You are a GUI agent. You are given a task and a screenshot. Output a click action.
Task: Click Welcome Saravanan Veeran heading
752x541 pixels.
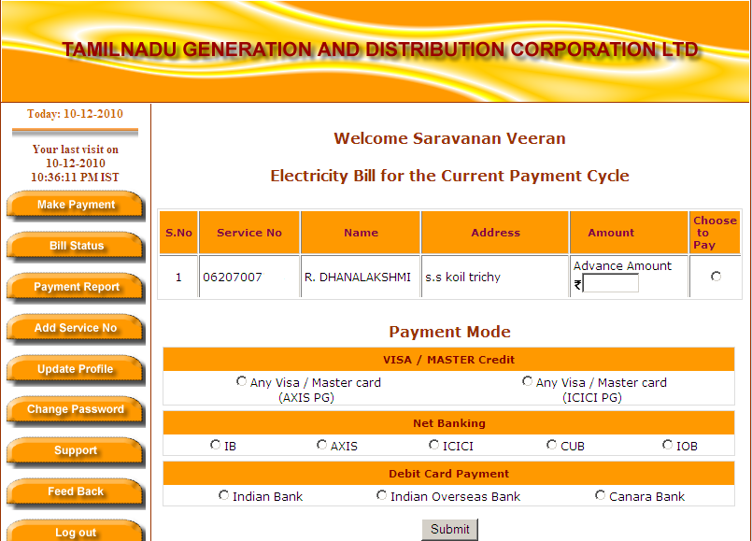(x=450, y=138)
